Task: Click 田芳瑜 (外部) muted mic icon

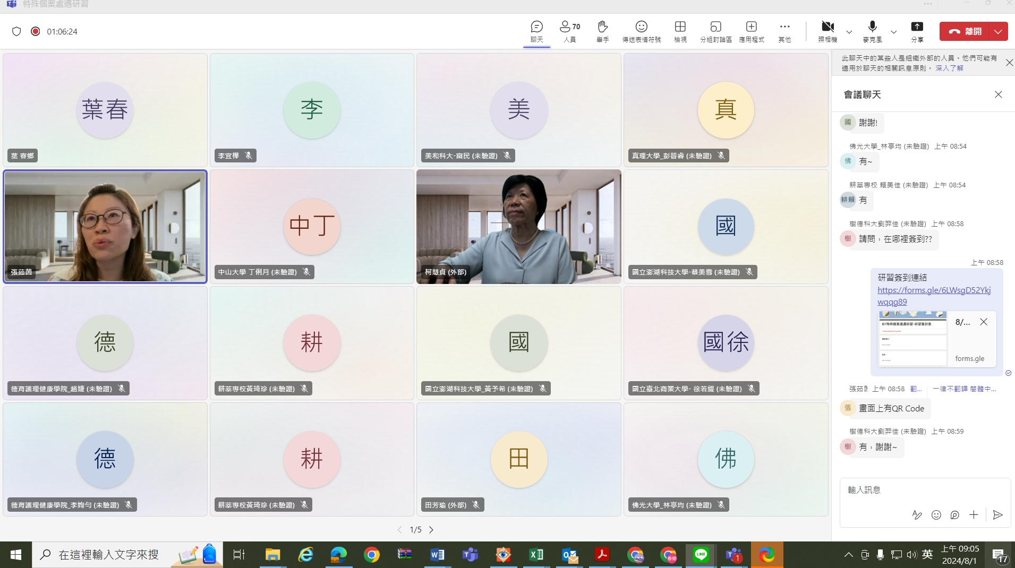Action: click(476, 505)
